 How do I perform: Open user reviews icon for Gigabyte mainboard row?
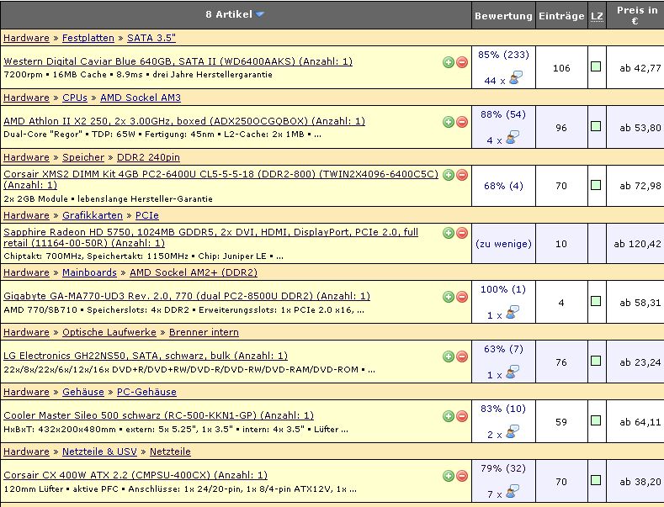tap(513, 313)
